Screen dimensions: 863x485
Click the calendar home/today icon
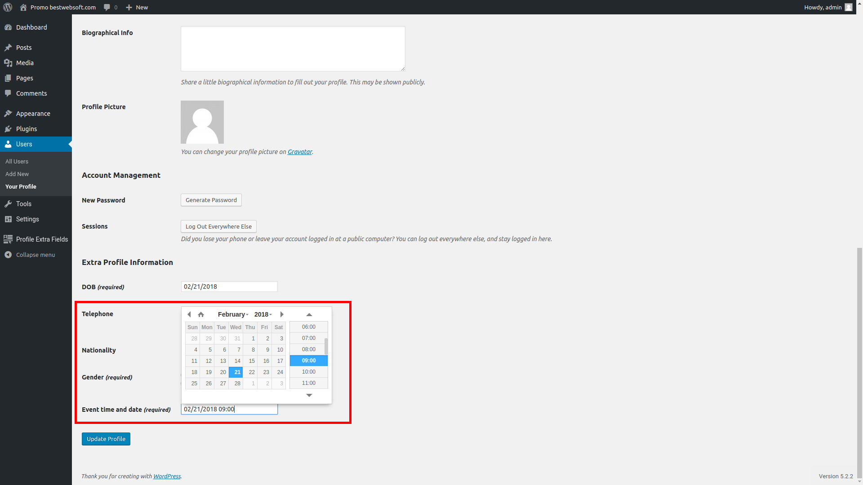[201, 314]
